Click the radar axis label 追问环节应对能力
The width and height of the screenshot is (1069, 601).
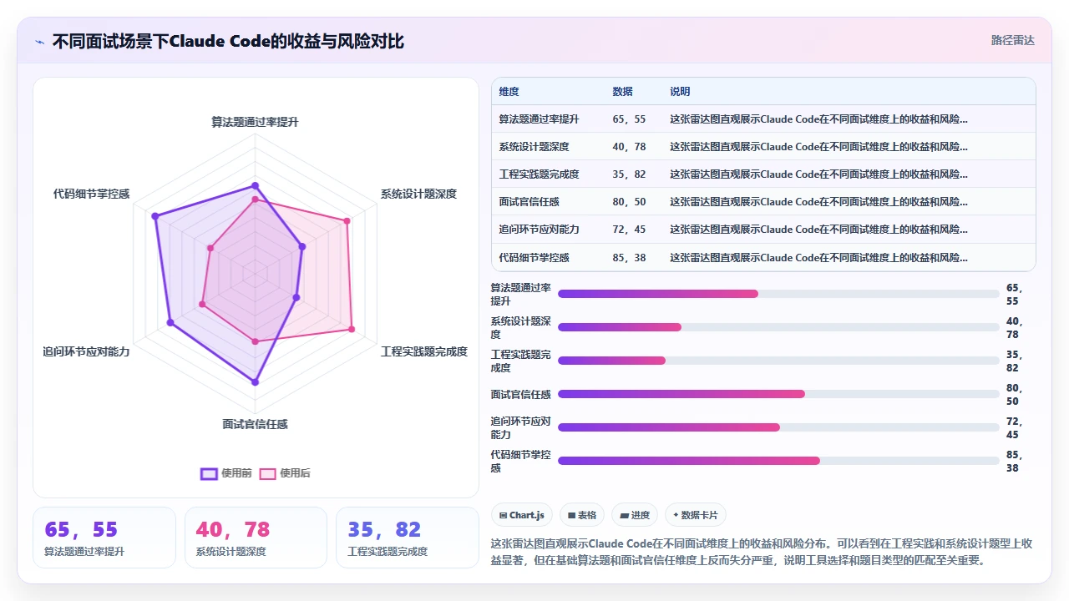[x=86, y=351]
